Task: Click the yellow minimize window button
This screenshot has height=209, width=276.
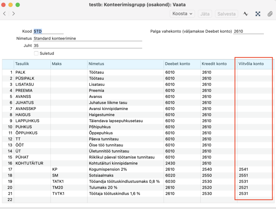Action: (11, 5)
